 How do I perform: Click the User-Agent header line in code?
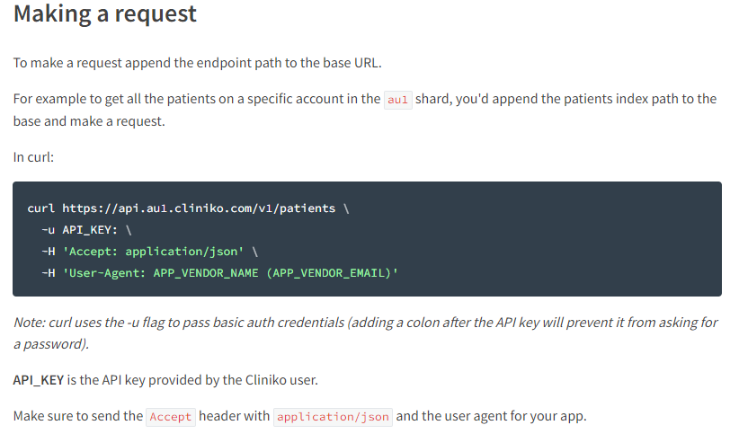pyautogui.click(x=219, y=273)
